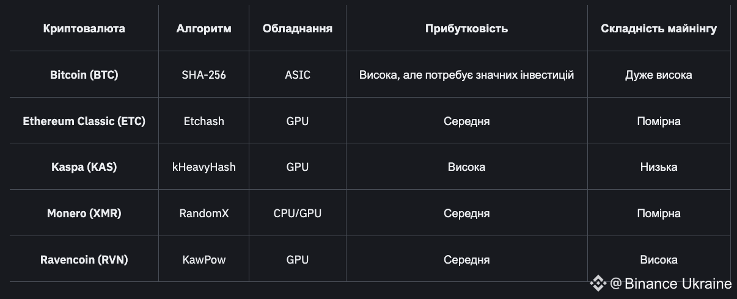The height and width of the screenshot is (299, 737).
Task: Select the SHA-256 algorithm cell
Action: (x=204, y=75)
